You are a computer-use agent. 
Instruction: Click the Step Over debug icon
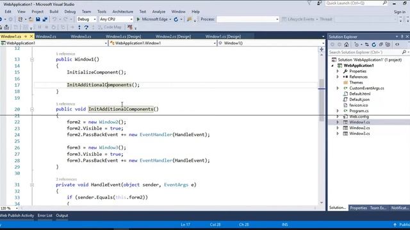pos(86,27)
